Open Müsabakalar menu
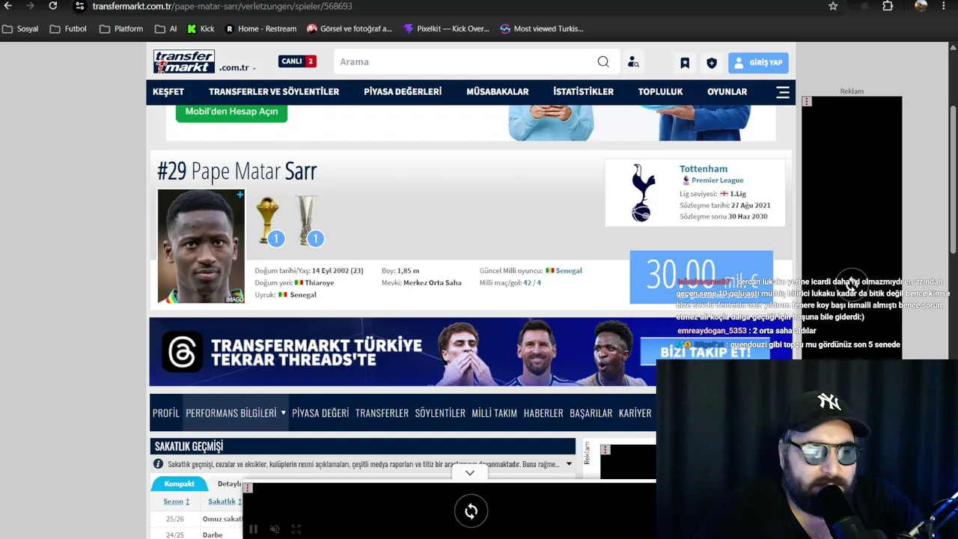The height and width of the screenshot is (539, 958). tap(498, 92)
